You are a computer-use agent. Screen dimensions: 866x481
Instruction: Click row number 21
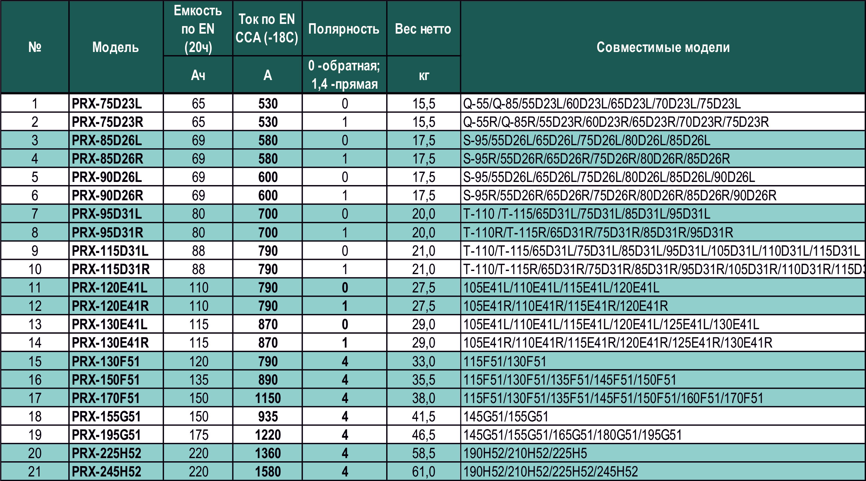tap(35, 471)
